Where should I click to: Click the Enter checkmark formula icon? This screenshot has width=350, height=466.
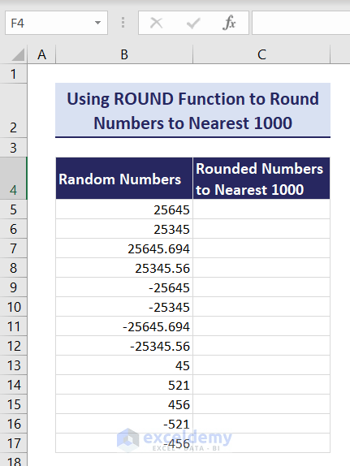click(x=193, y=23)
